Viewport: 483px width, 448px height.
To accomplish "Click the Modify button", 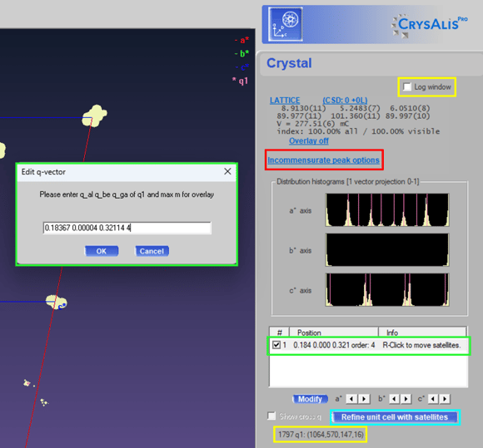I will [x=310, y=399].
